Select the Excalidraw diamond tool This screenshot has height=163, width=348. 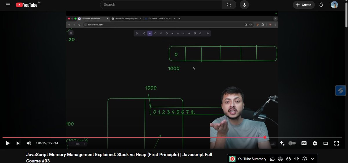click(161, 33)
